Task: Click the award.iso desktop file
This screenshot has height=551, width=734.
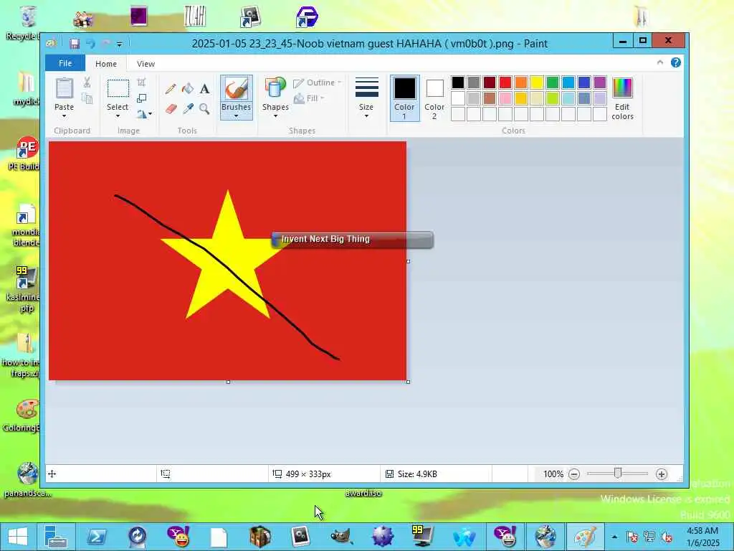Action: [x=363, y=494]
